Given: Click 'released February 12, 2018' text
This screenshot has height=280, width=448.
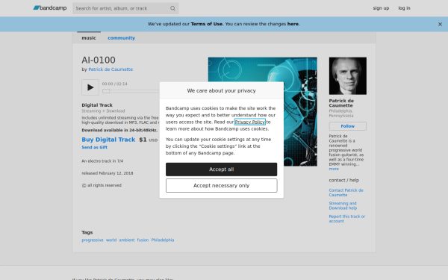Looking at the screenshot, I should tap(108, 173).
